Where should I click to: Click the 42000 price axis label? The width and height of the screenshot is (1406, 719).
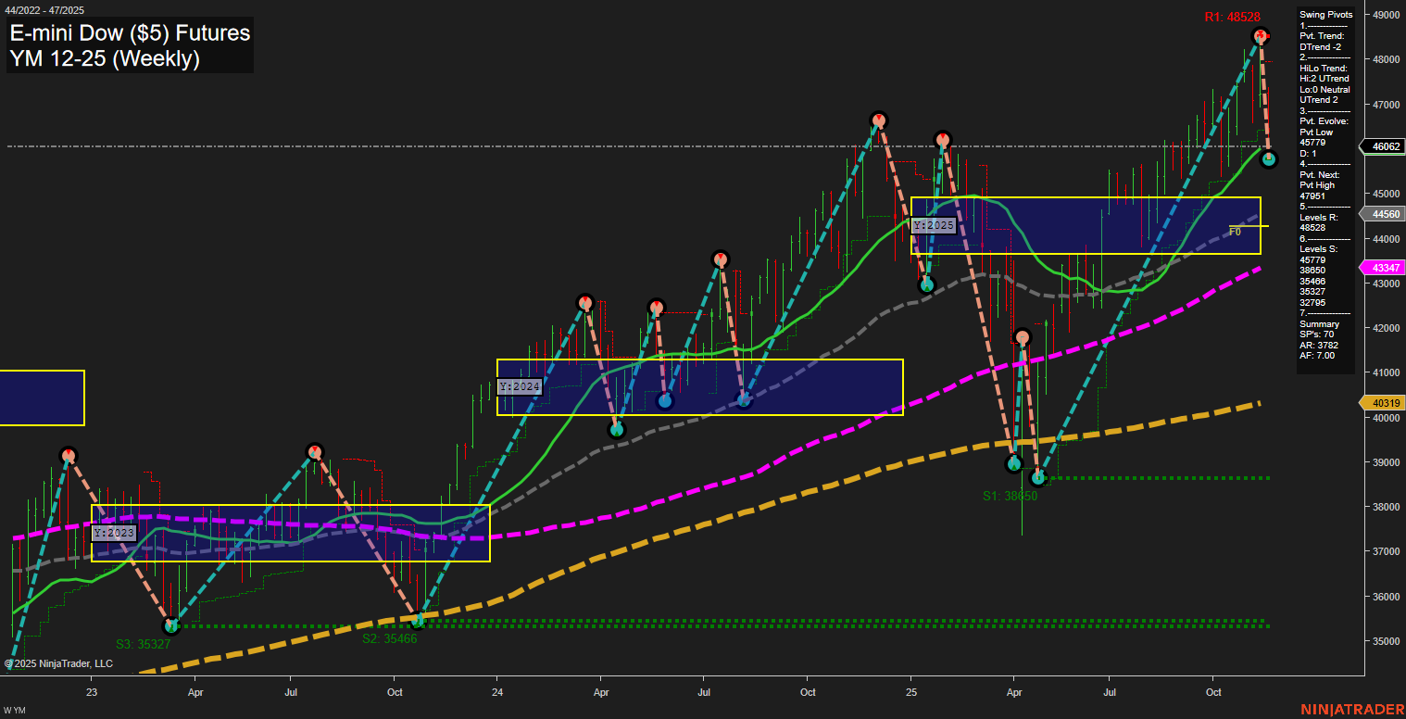pyautogui.click(x=1386, y=329)
